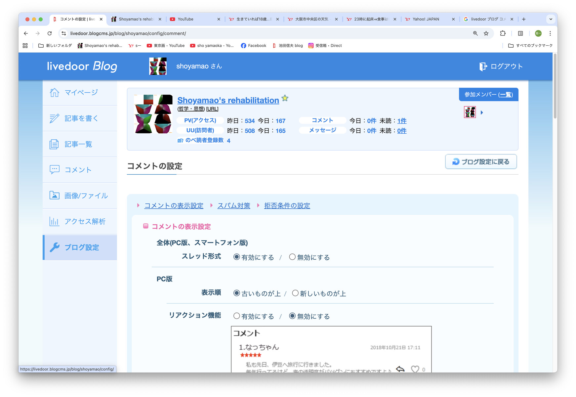Screen dimensions: 576x397
Task: Click the ブログ設定に戻る button
Action: 481,162
